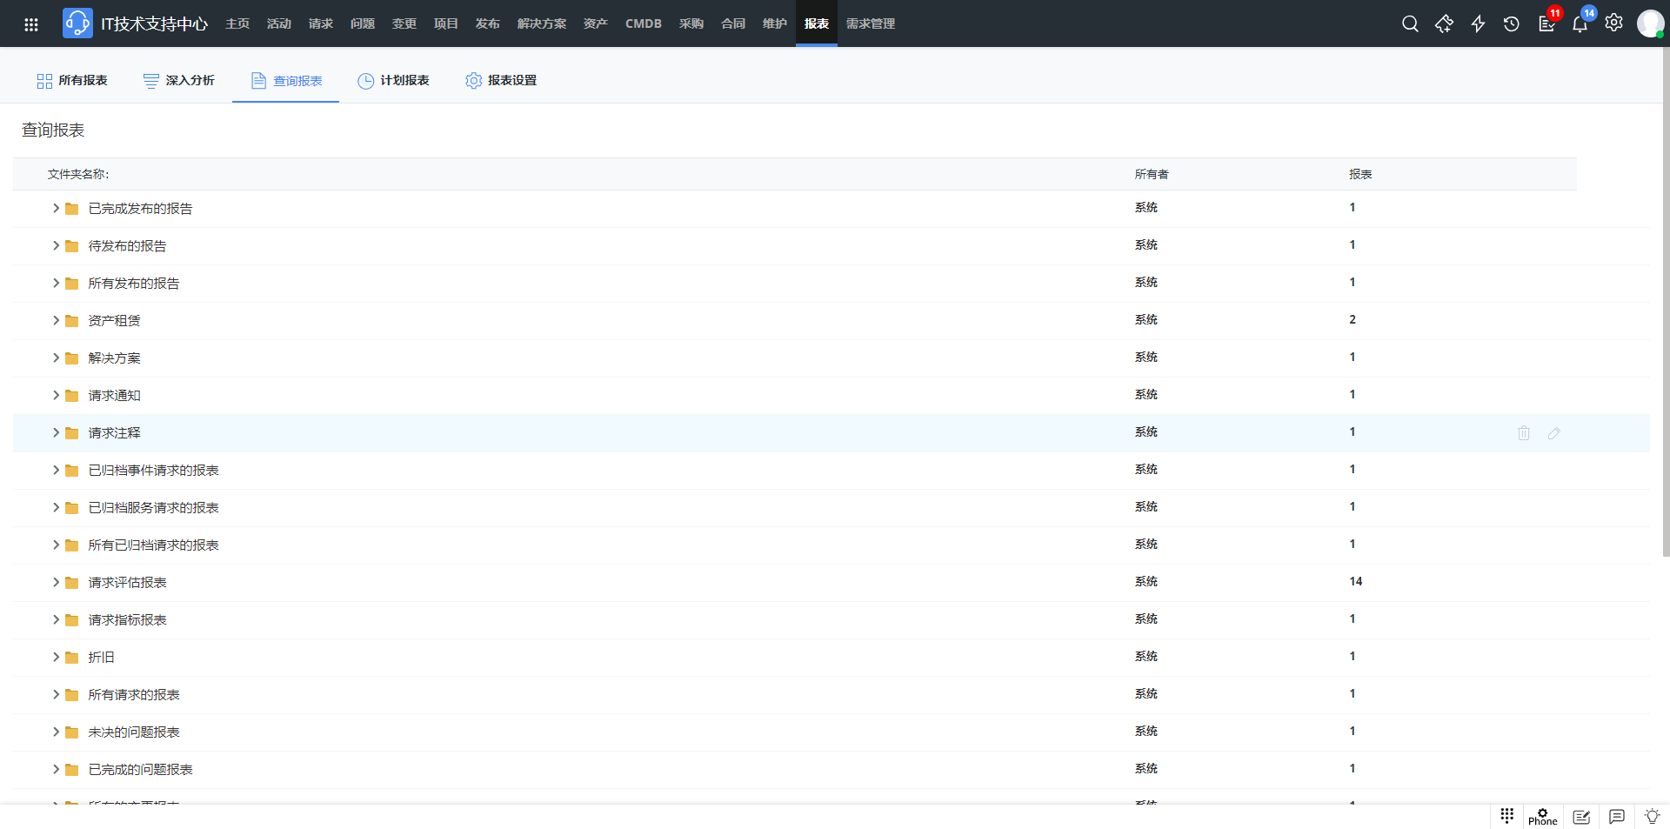Open the task list with 11 badge
Screen dimensions: 1670x829
point(1547,22)
